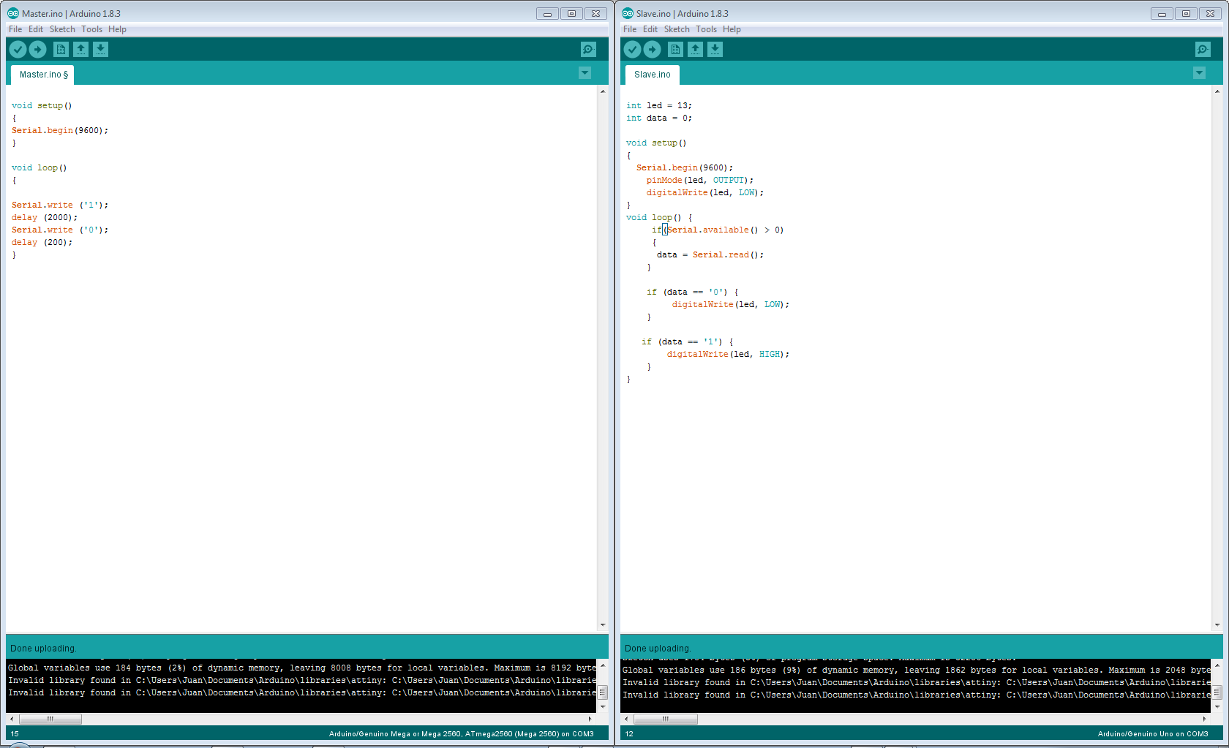This screenshot has height=748, width=1229.
Task: Click 'delay (200);' line in Master.ino
Action: pyautogui.click(x=42, y=242)
